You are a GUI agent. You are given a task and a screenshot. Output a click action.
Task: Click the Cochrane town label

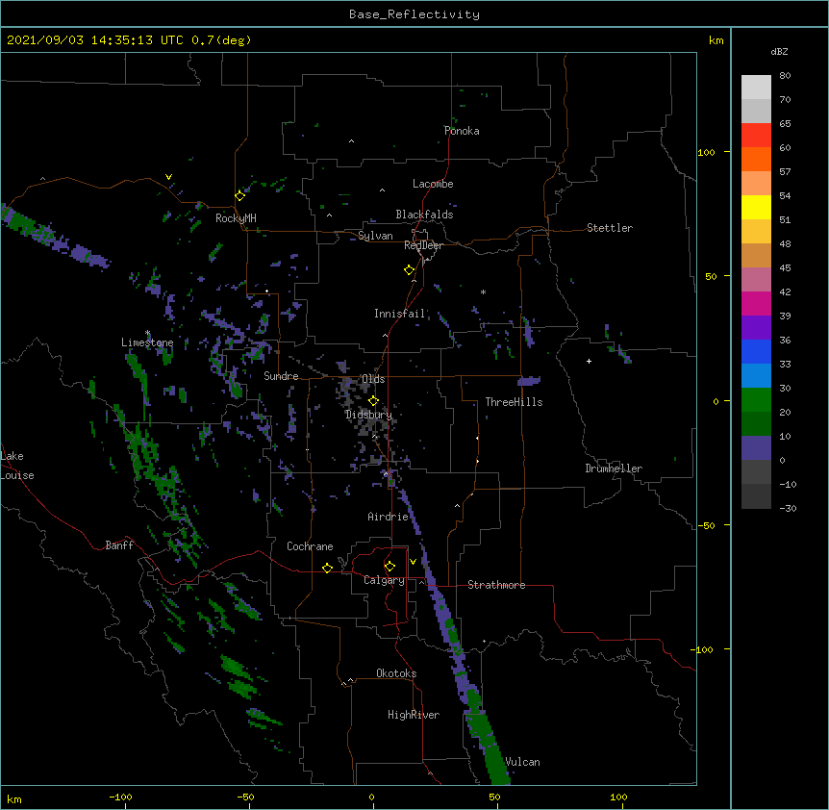(x=310, y=546)
